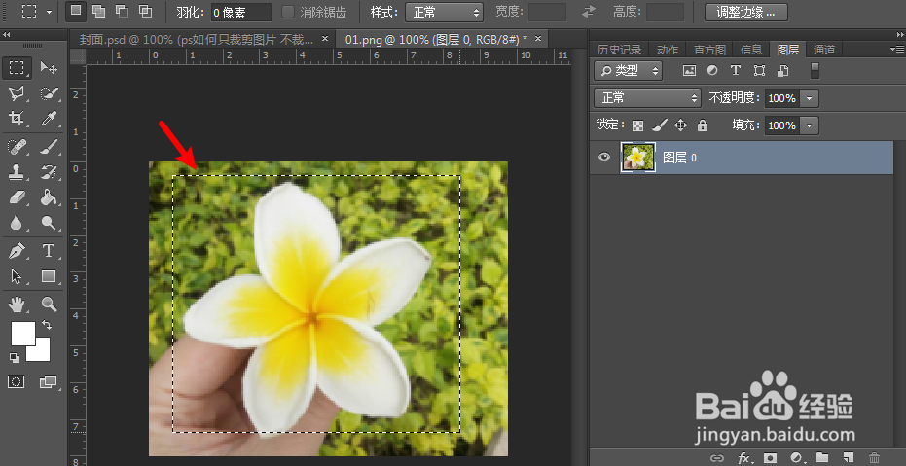
Task: Open the 不透明度 slider dropdown arrow
Action: pos(809,98)
